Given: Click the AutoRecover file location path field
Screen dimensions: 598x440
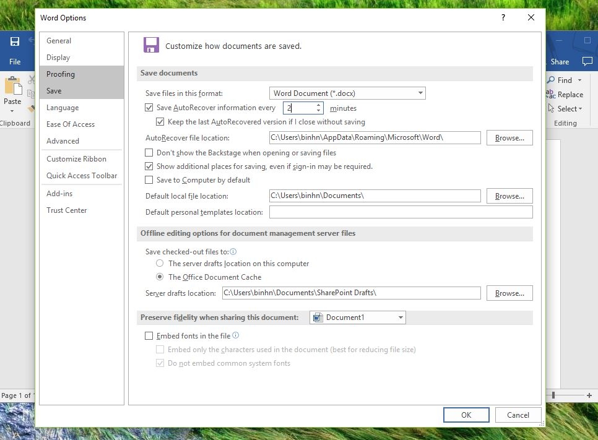Looking at the screenshot, I should click(375, 137).
